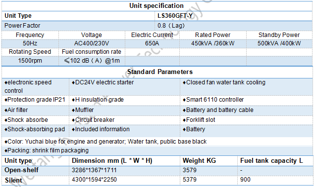Click the Smart 6110 controller entry

(x=213, y=100)
